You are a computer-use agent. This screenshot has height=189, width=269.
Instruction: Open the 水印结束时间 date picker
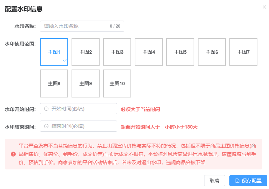(82, 126)
